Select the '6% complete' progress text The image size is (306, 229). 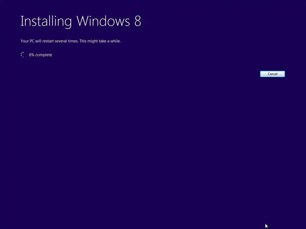[40, 55]
